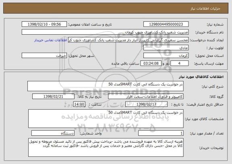Click the text ساعت باقی مانده

pos(125,64)
